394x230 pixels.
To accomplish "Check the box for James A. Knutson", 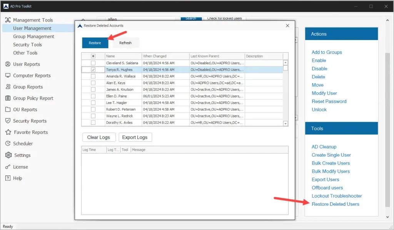I will (93, 89).
